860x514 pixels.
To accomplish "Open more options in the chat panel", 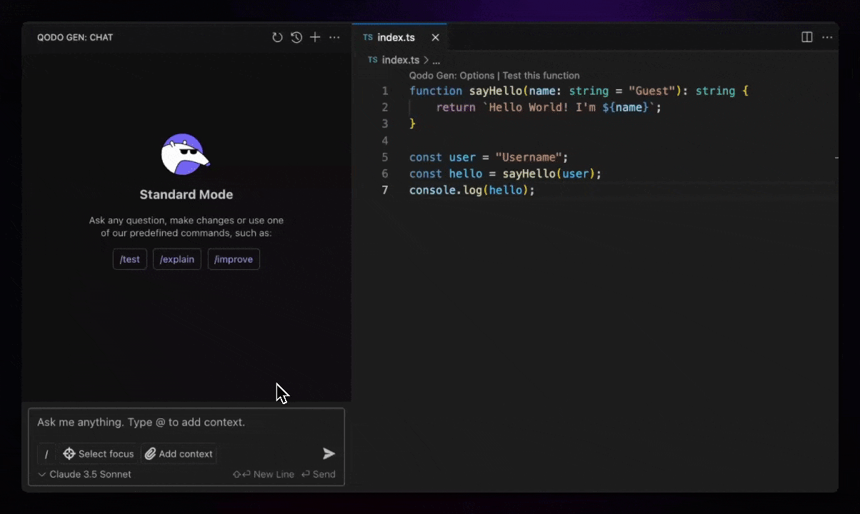I will tap(334, 37).
